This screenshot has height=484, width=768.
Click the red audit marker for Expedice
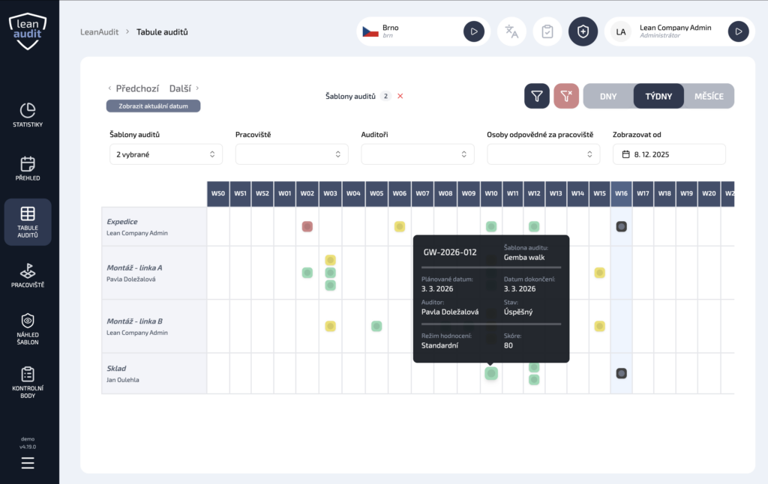tap(307, 226)
